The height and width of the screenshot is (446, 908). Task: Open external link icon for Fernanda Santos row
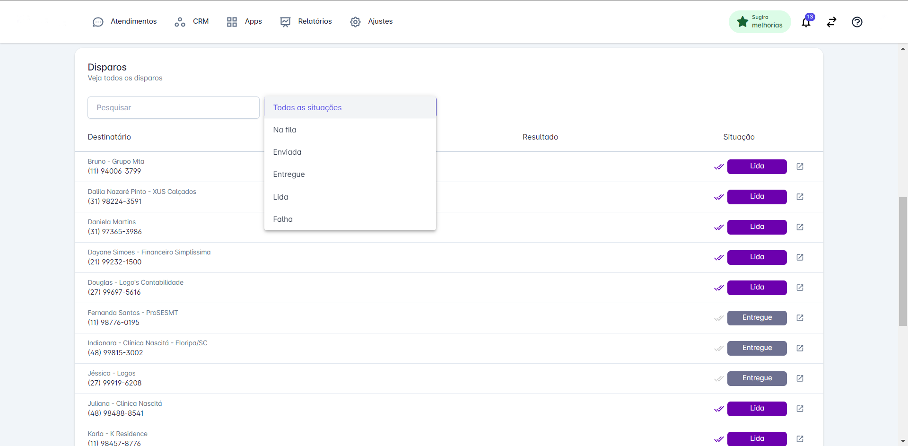(800, 318)
